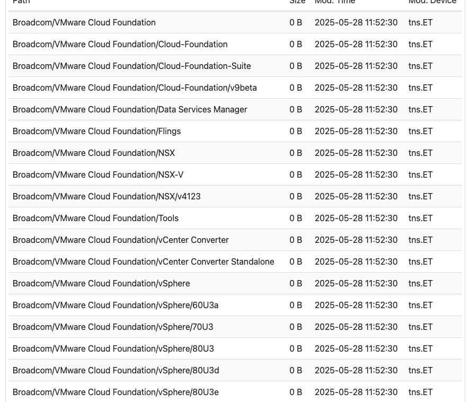Click the path ending in '/Flings'
Image resolution: width=470 pixels, height=402 pixels.
click(x=96, y=132)
